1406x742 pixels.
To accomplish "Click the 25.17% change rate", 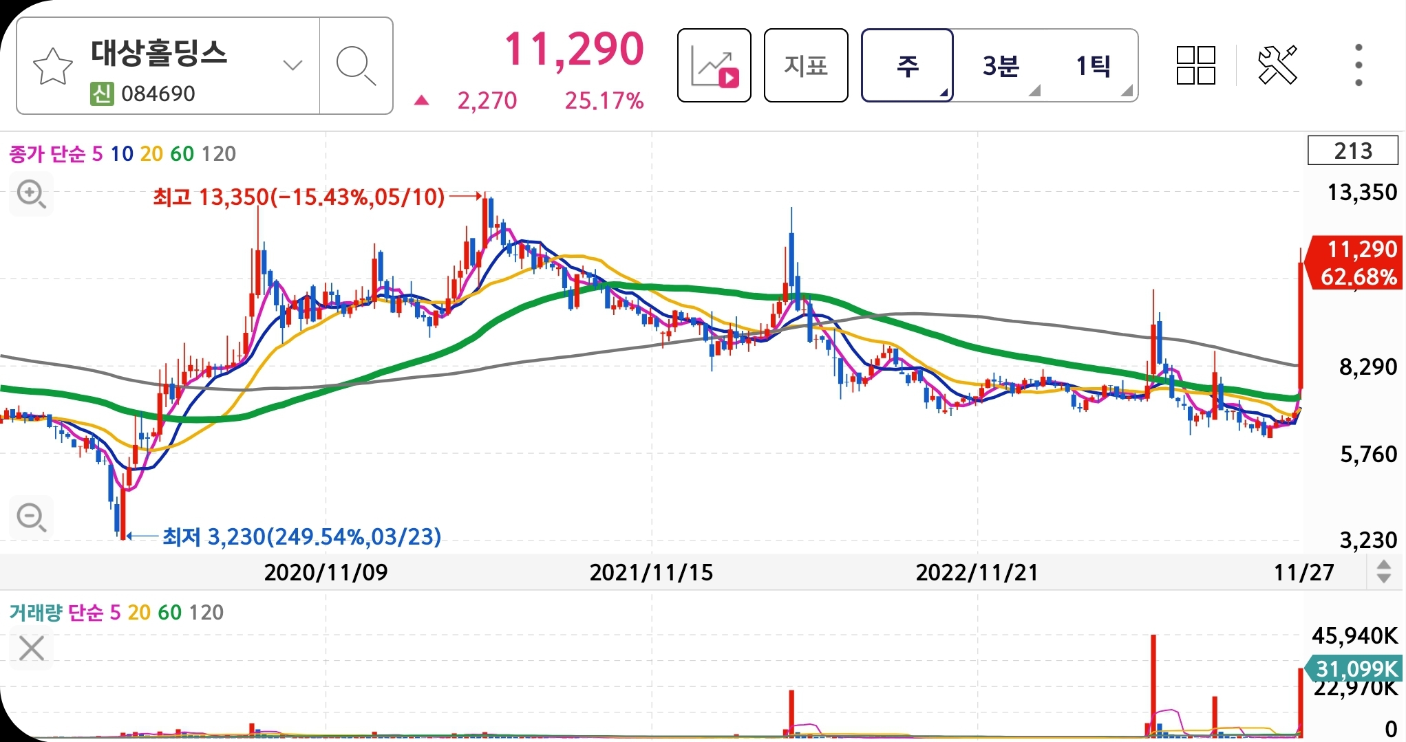I will pos(604,101).
